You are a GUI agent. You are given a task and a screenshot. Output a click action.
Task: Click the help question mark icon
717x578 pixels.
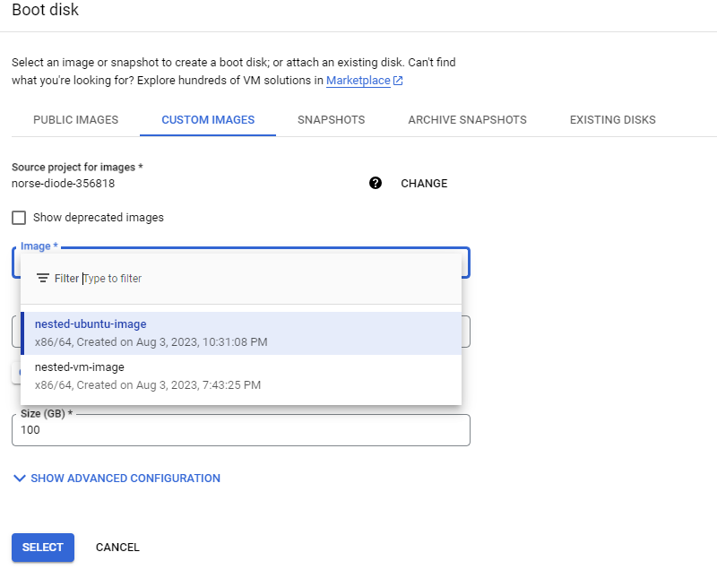tap(376, 184)
